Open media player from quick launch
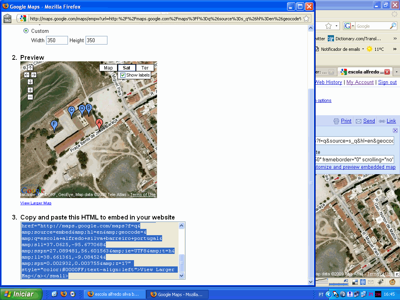This screenshot has width=400, height=300. click(73, 294)
